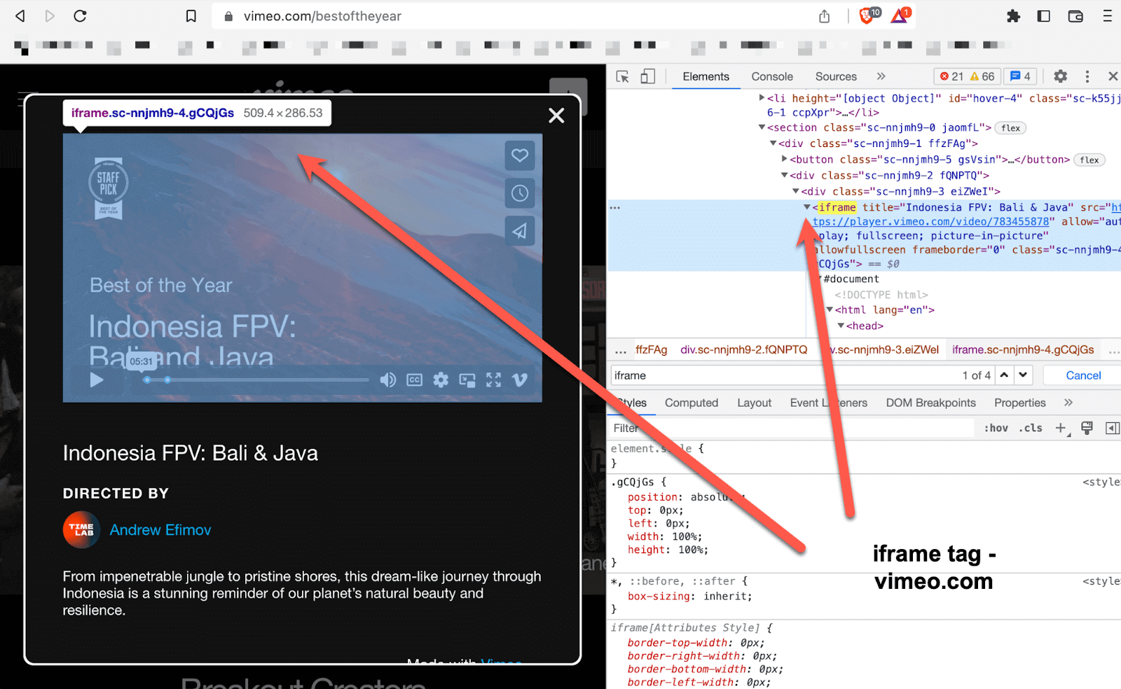Open the extensions puzzle icon

coord(1013,16)
